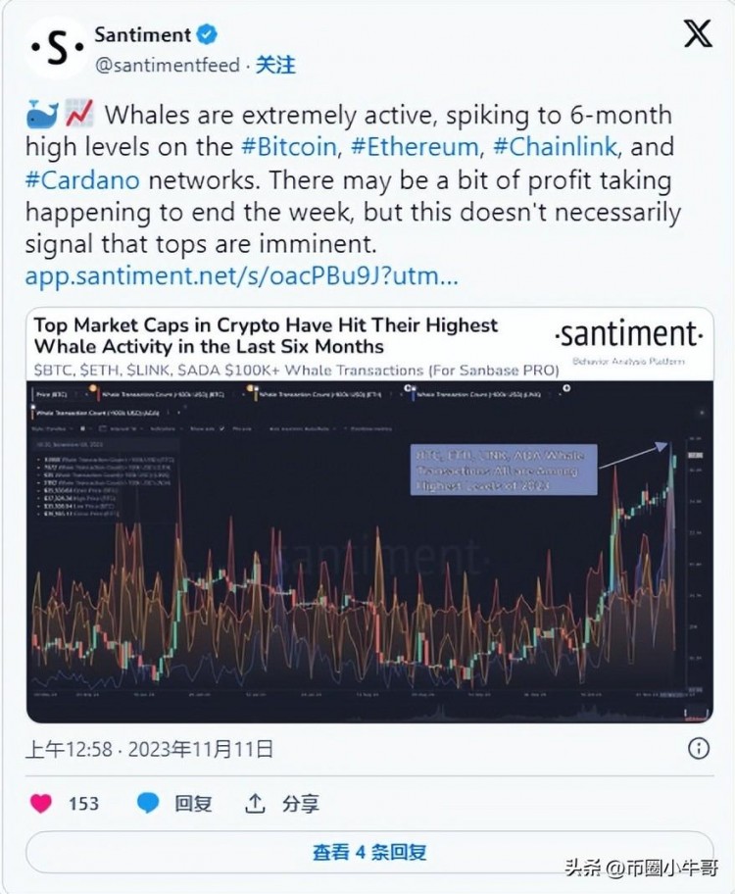Click the 2023年11月11日 timestamp
Image resolution: width=735 pixels, height=894 pixels.
201,749
